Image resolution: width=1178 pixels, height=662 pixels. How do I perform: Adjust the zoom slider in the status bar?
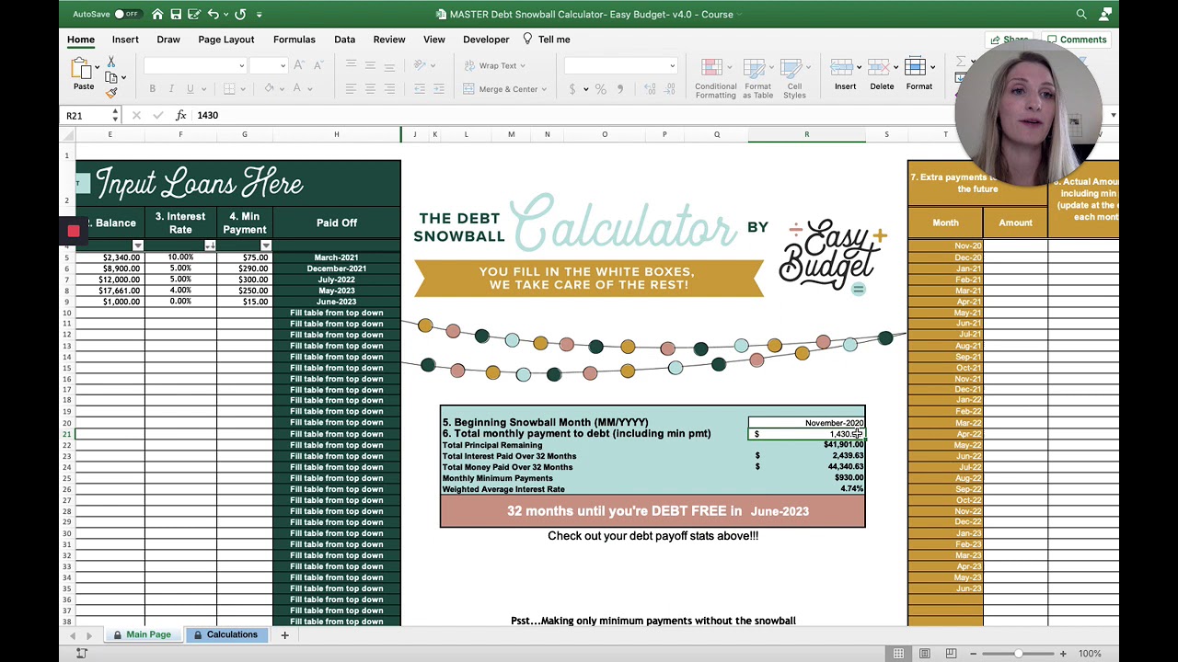click(x=1018, y=654)
